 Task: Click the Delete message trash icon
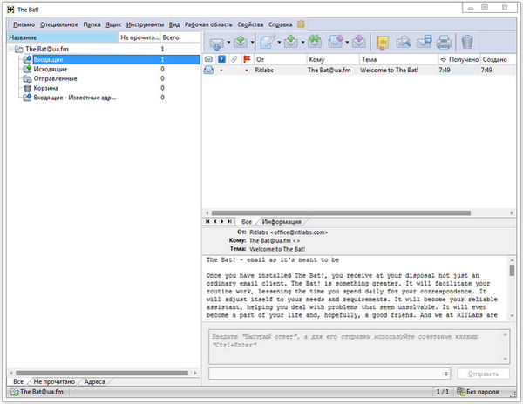click(467, 42)
